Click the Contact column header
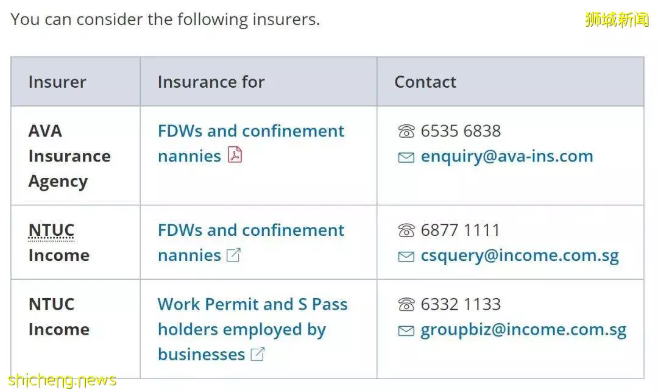 (x=425, y=82)
